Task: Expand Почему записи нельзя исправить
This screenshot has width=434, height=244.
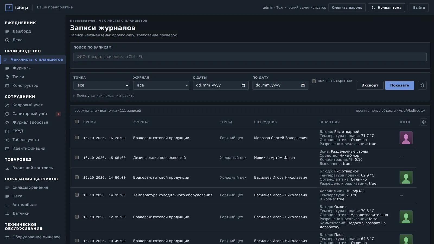Action: [x=104, y=96]
